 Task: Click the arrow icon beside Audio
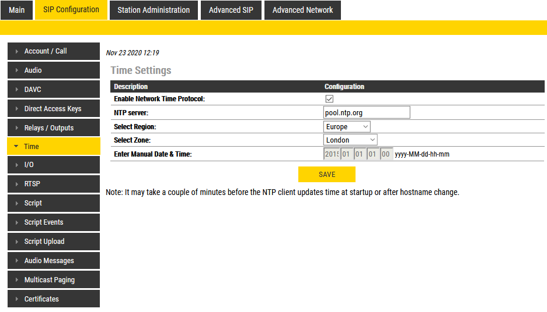pyautogui.click(x=17, y=70)
